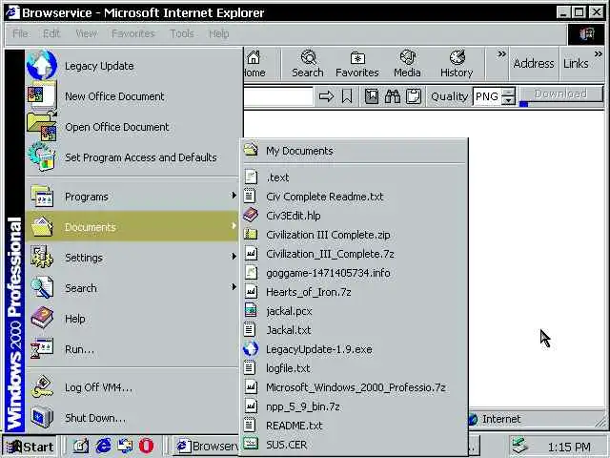Click the Opera icon in Quick Launch
The width and height of the screenshot is (610, 458).
tap(146, 446)
